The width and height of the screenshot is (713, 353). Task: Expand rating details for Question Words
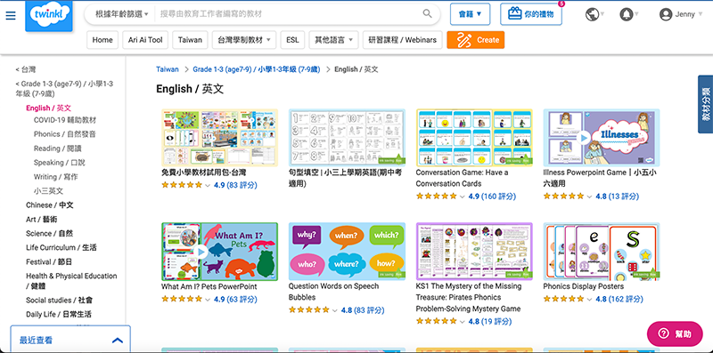click(x=335, y=310)
